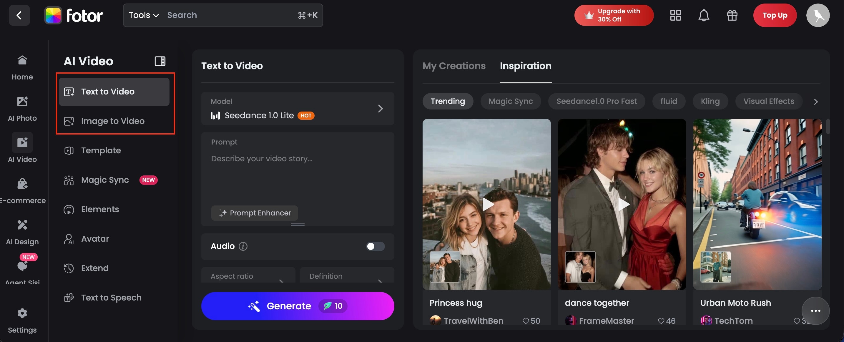Screen dimensions: 844x342
Task: Select the Kling filter chip
Action: point(710,101)
